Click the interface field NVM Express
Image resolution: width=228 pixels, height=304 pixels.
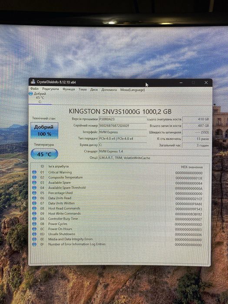pyautogui.click(x=122, y=132)
